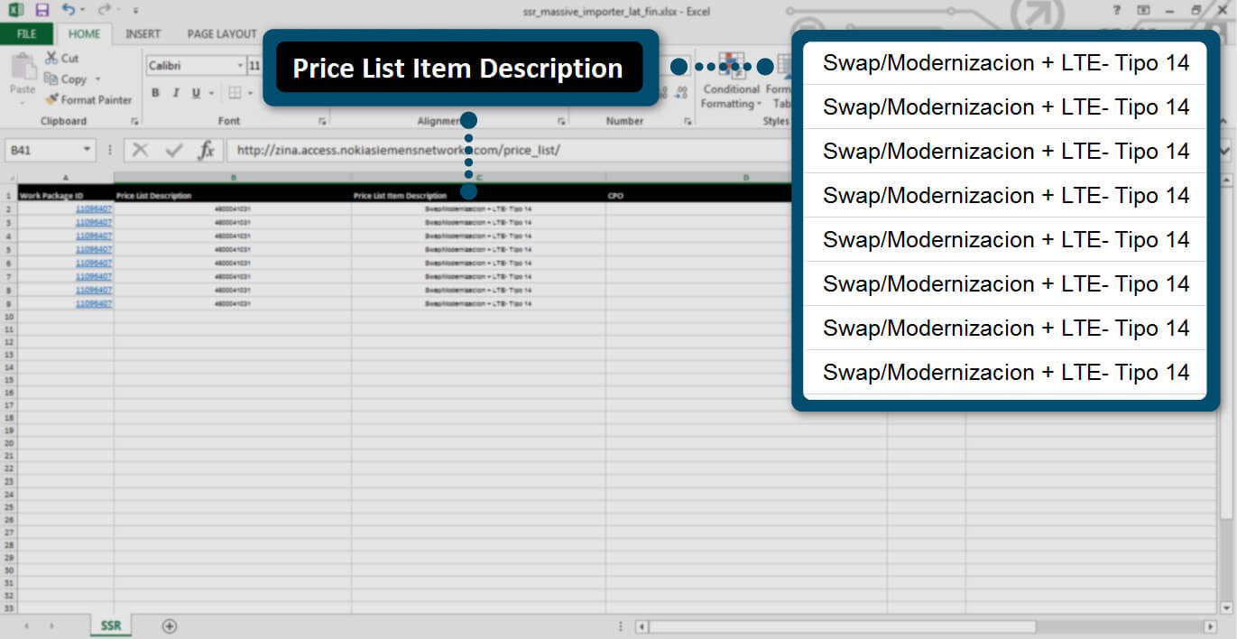Open the Copy options dropdown arrow

(97, 79)
